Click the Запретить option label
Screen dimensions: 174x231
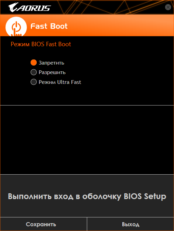(x=51, y=63)
